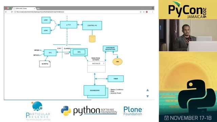Click the DJANGO label

tap(67, 48)
